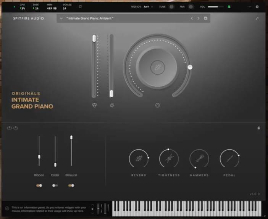Decrease transpose with the down arrow
Screen dimensions: 268x219
[x=93, y=213]
